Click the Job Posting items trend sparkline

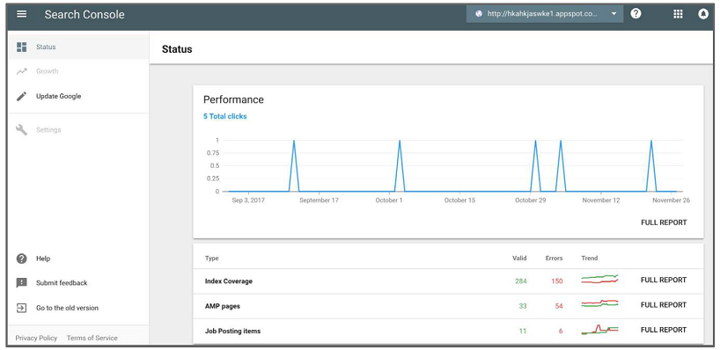[x=599, y=330]
